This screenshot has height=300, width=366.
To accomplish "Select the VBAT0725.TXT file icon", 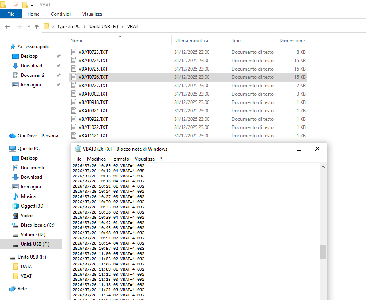I will point(74,69).
